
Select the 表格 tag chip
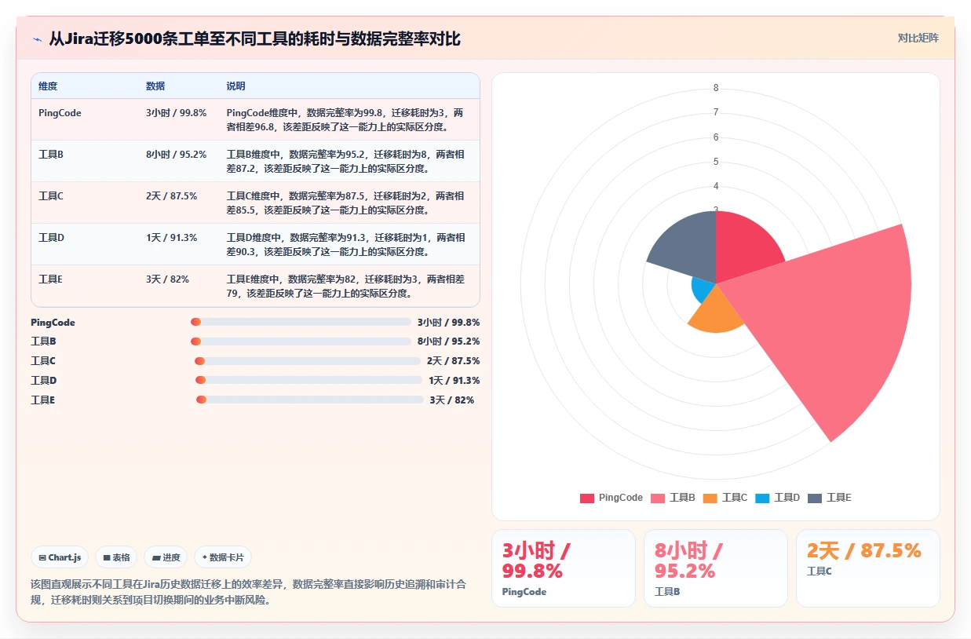[x=116, y=557]
